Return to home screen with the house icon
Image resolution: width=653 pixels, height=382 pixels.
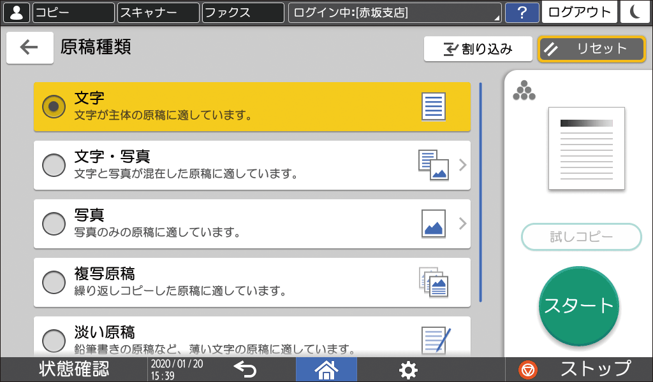tap(326, 369)
